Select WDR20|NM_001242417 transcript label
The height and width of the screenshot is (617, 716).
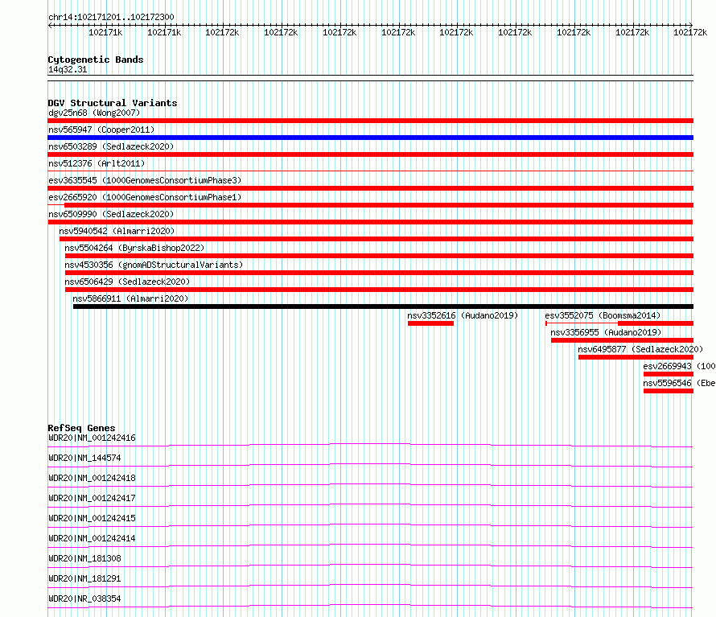click(x=92, y=498)
